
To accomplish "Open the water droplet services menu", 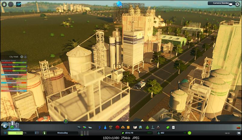I will point(105,127).
